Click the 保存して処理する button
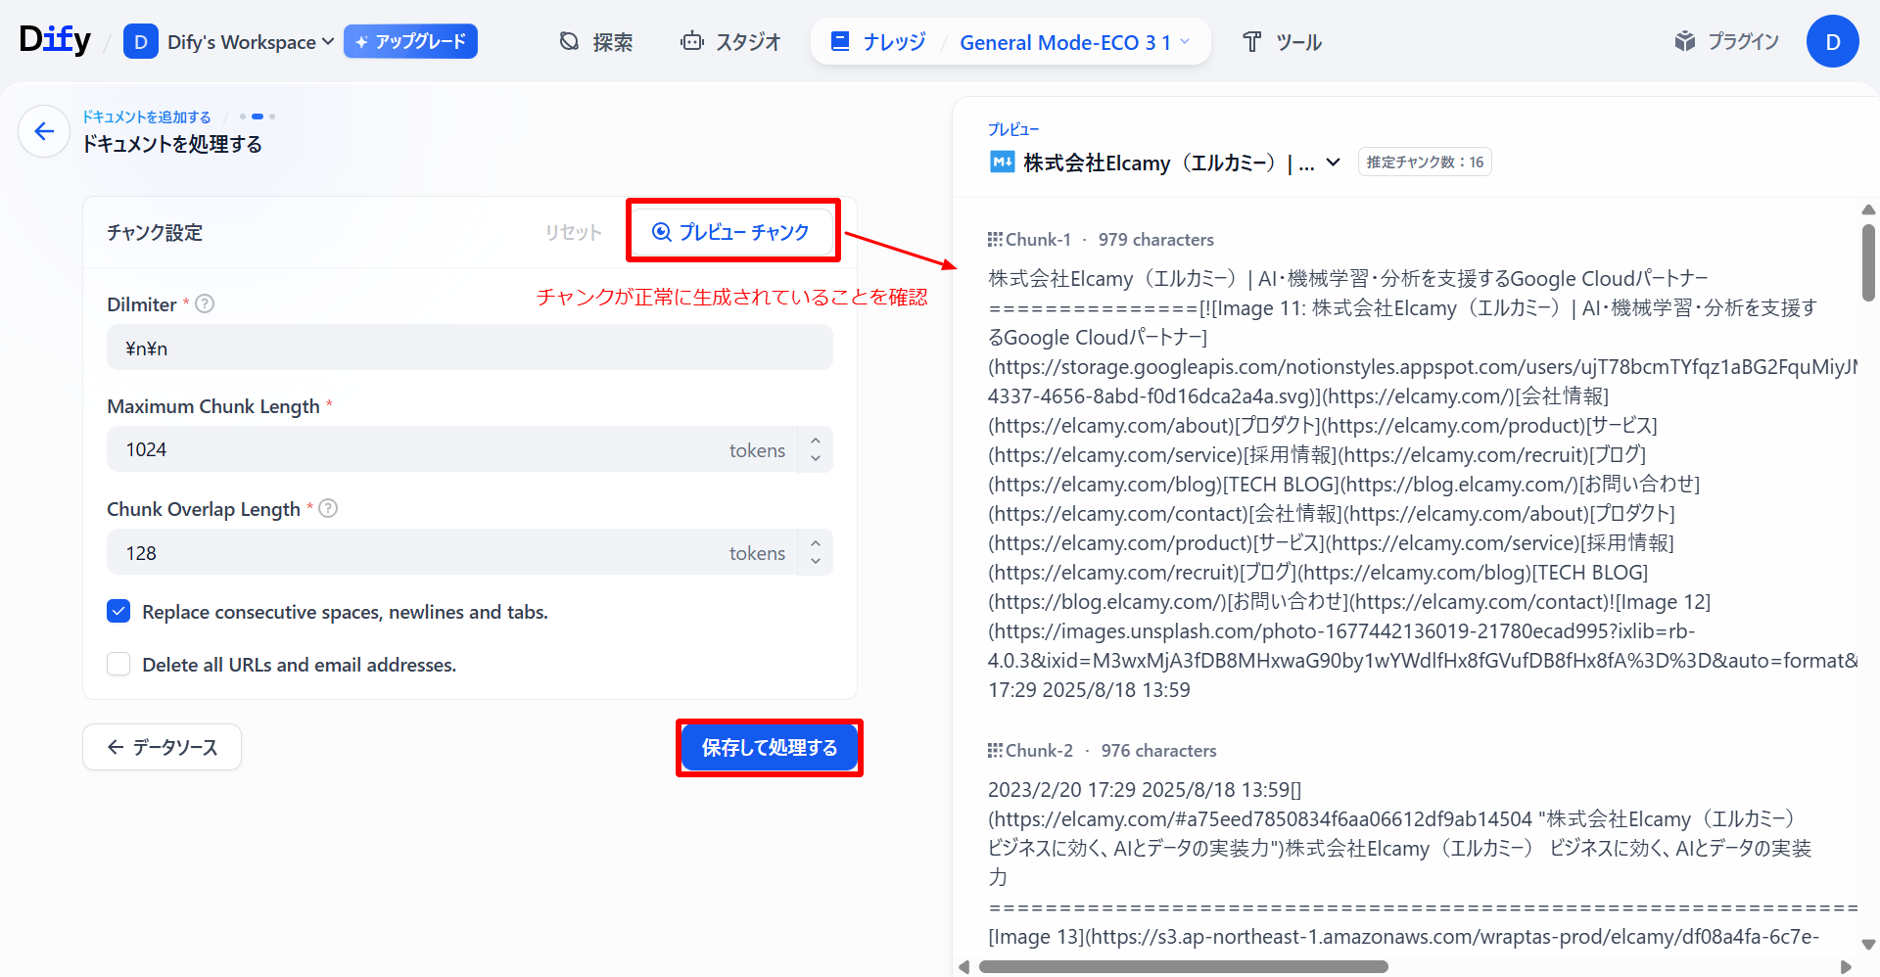Image resolution: width=1880 pixels, height=977 pixels. pyautogui.click(x=769, y=747)
